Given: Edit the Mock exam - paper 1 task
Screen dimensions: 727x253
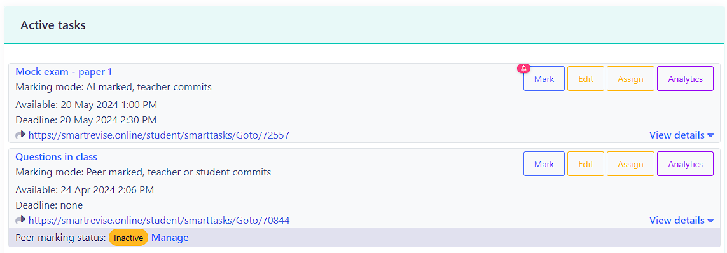Looking at the screenshot, I should [x=586, y=79].
